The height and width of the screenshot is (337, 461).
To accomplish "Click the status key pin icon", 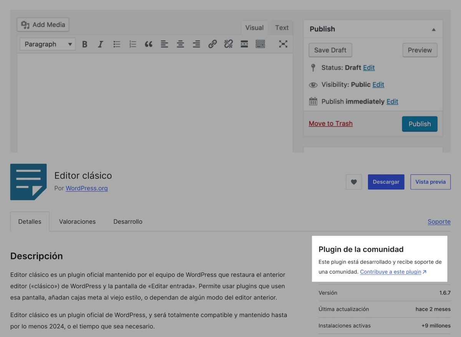I will coord(313,68).
